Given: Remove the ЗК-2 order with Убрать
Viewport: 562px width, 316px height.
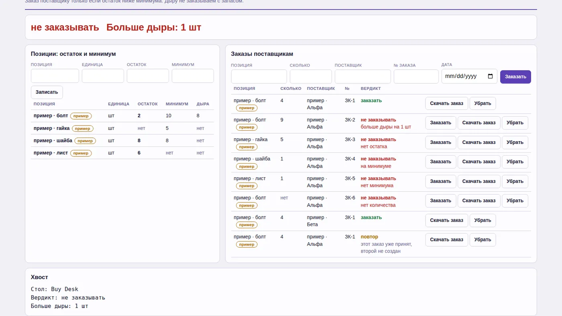Looking at the screenshot, I should [x=515, y=123].
